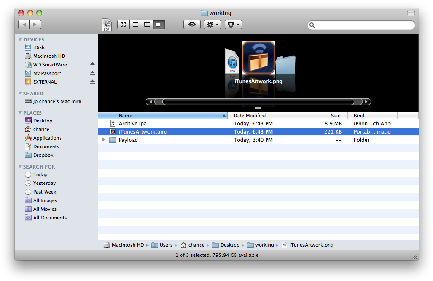The height and width of the screenshot is (281, 433).
Task: Click the PDF toolbar icon
Action: click(106, 25)
